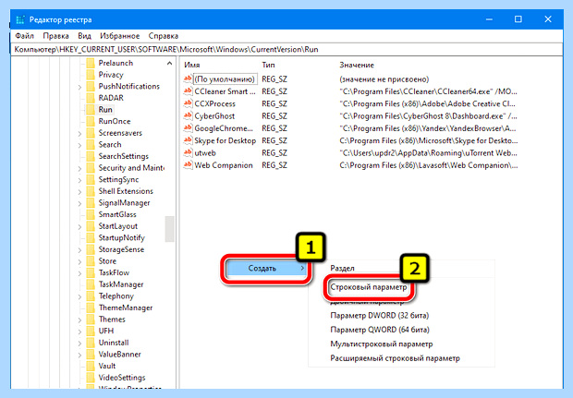Open the Избранное menu
This screenshot has height=398, width=573.
pyautogui.click(x=120, y=36)
